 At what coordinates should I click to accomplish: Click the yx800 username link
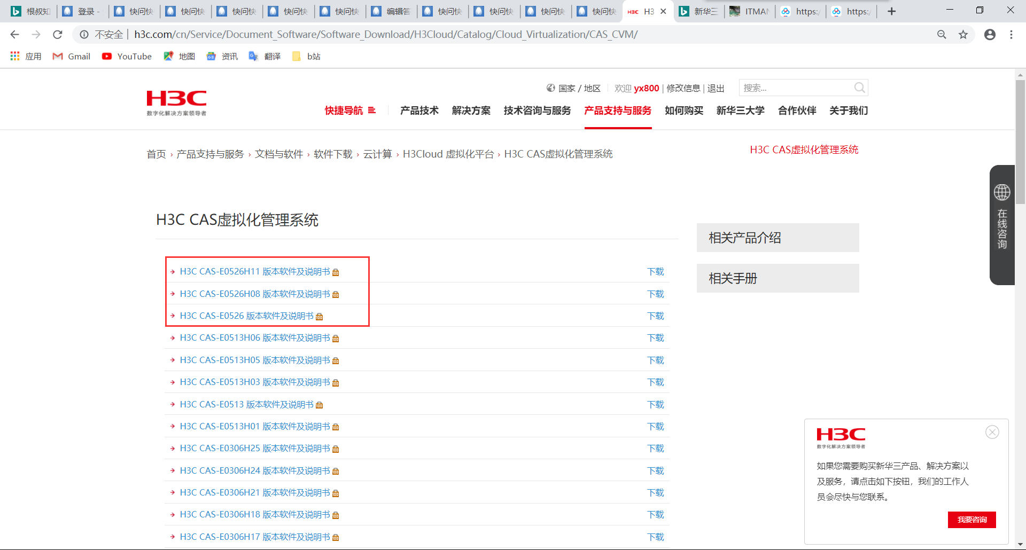coord(647,88)
